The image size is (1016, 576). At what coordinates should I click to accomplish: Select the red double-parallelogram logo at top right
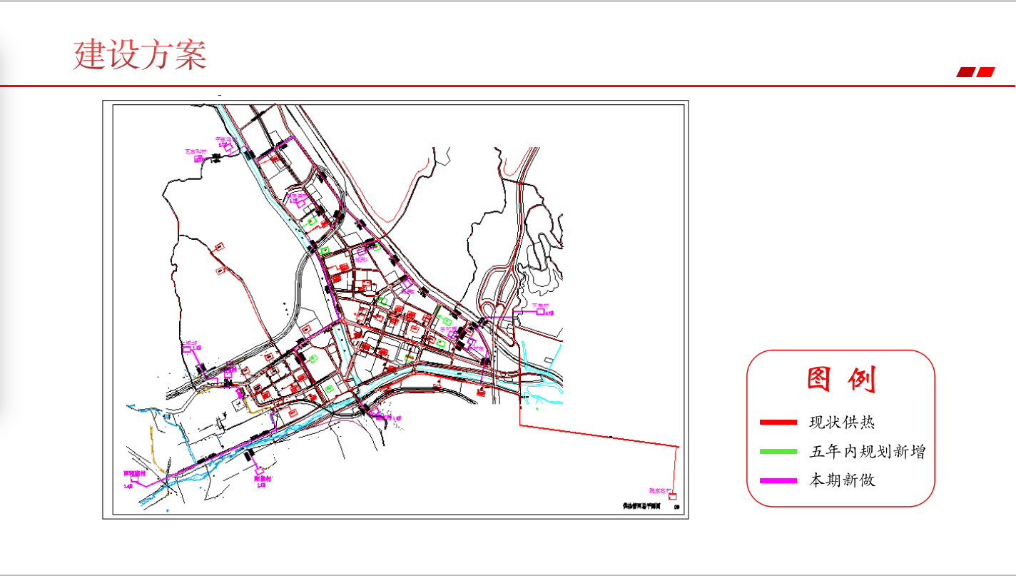(975, 72)
